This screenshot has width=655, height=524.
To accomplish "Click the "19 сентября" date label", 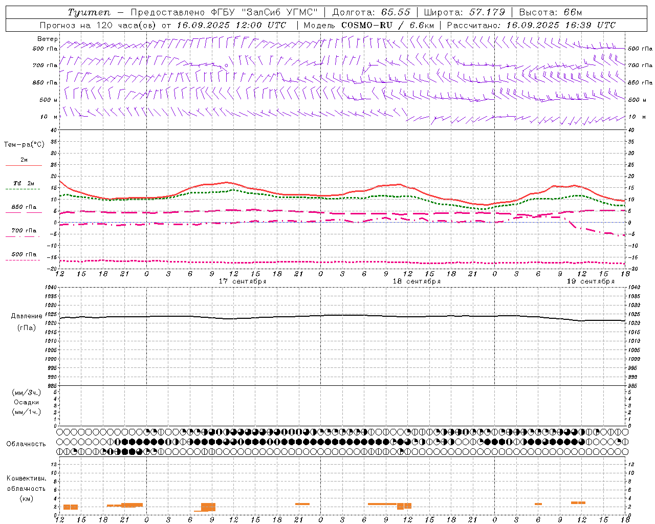I will point(591,281).
